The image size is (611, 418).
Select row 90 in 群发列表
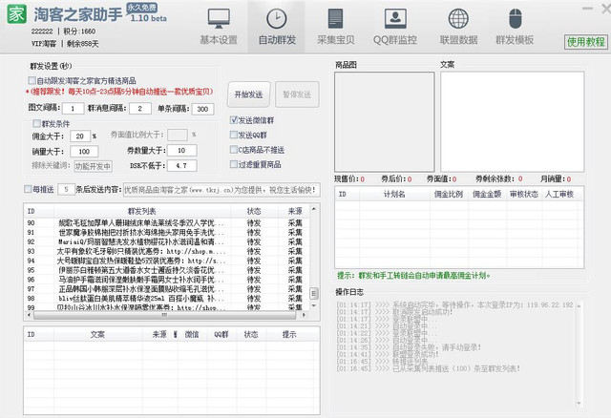166,222
